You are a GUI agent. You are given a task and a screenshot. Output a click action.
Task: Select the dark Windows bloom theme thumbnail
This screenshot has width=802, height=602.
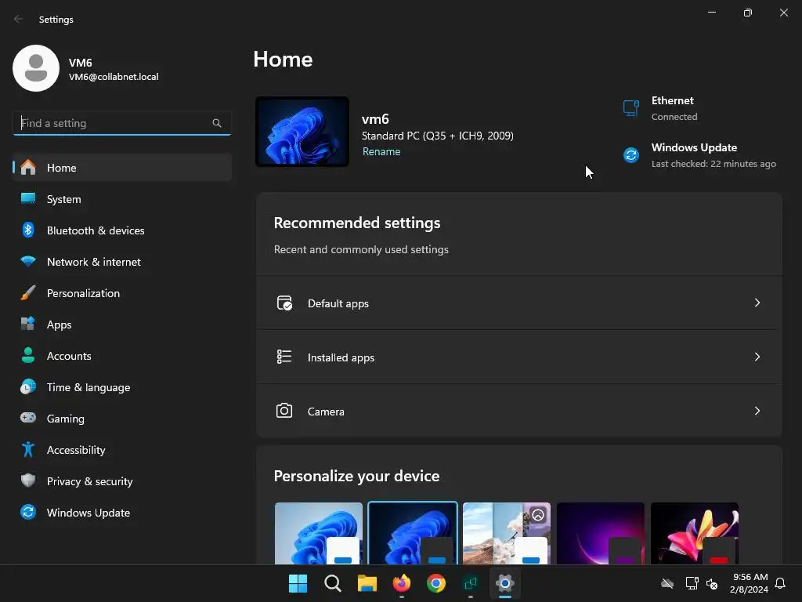click(413, 533)
